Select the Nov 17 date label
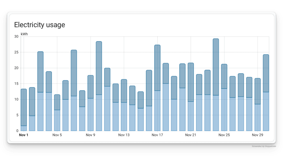Image resolution: width=283 pixels, height=159 pixels. pos(157,135)
